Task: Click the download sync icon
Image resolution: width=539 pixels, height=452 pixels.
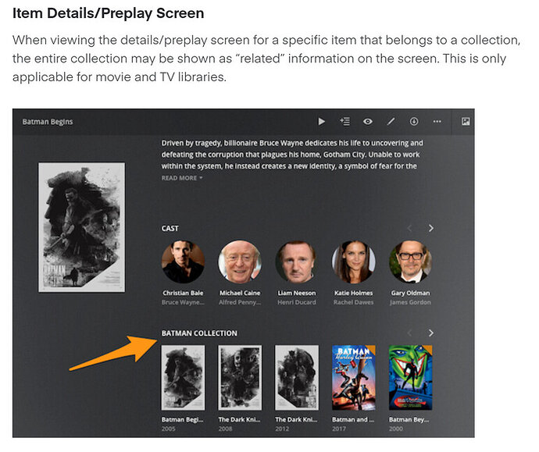Action: (x=414, y=122)
